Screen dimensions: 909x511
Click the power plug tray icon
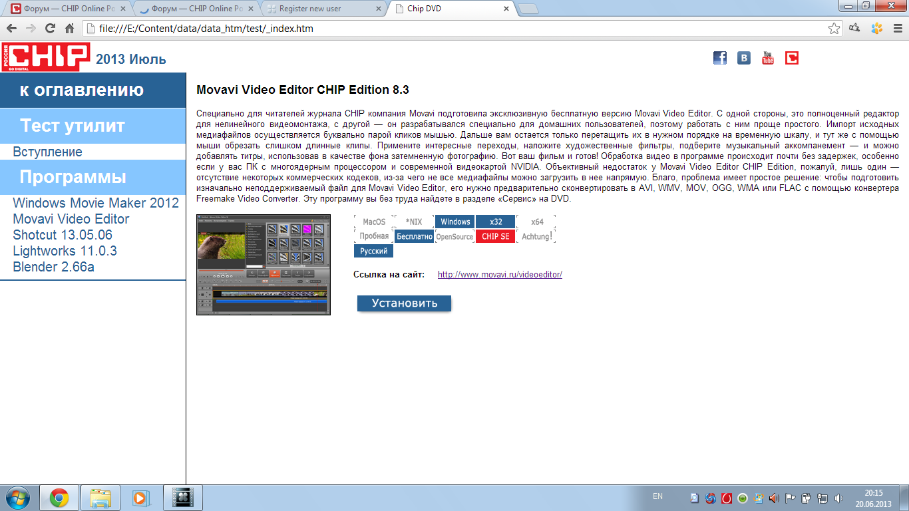tap(807, 498)
